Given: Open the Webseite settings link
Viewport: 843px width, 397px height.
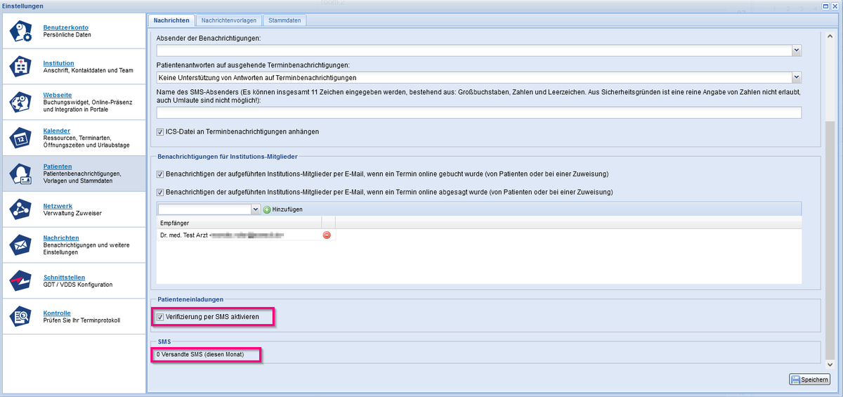Looking at the screenshot, I should pos(58,95).
